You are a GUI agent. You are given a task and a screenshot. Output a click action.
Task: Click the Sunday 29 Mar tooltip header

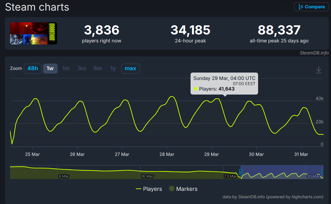(224, 78)
